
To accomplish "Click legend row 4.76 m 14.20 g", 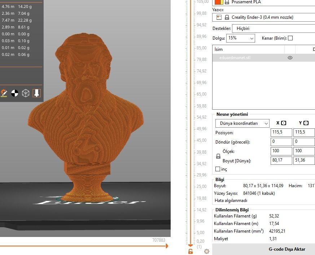I will pos(17,6).
